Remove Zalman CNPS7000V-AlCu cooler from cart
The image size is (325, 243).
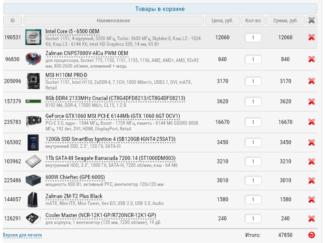point(311,59)
